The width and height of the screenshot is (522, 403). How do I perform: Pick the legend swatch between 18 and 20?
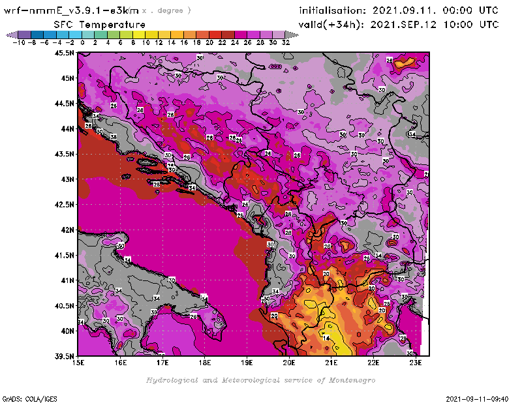pyautogui.click(x=202, y=35)
